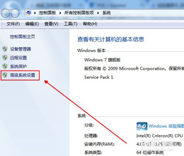Image resolution: width=184 pixels, height=156 pixels.
Task: Click the Forward navigation arrow button
Action: pos(15,13)
